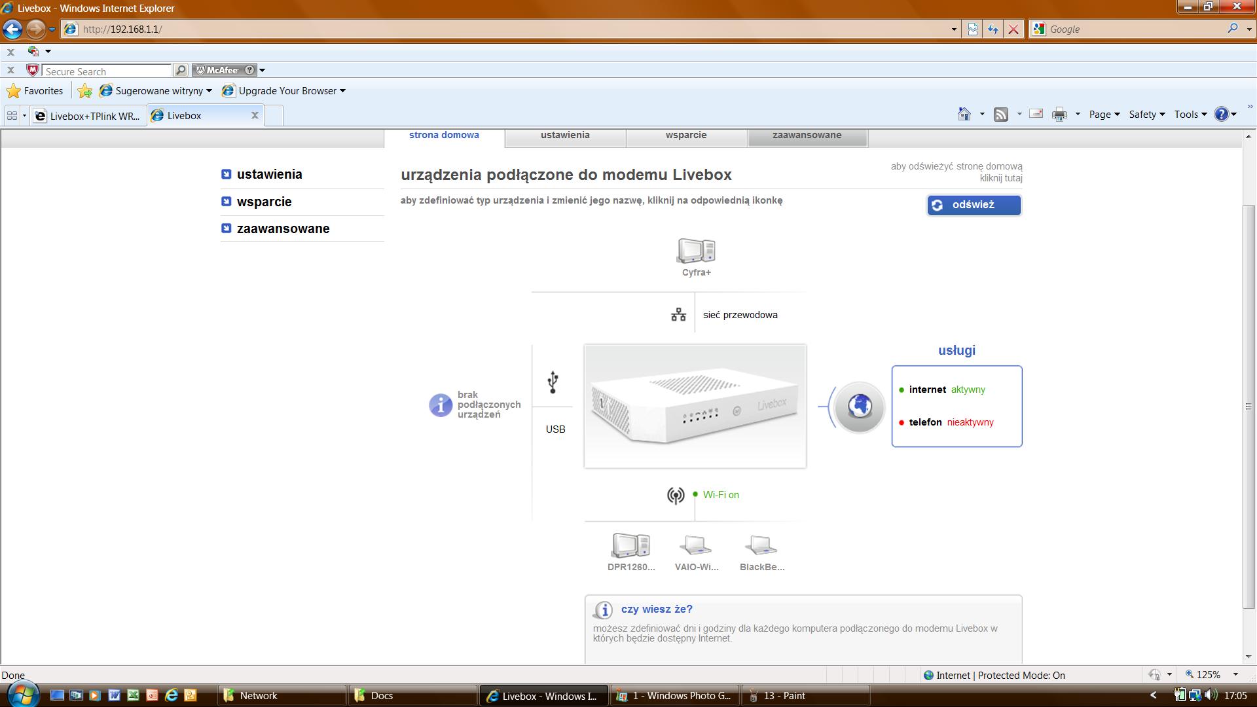The image size is (1257, 707).
Task: Open the McAfee toolbar dropdown
Action: [262, 70]
